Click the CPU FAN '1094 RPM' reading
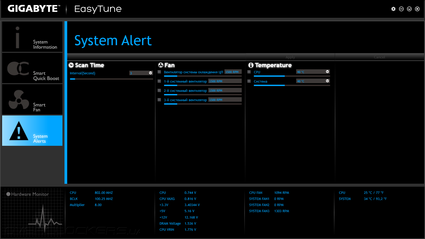 [x=282, y=193]
